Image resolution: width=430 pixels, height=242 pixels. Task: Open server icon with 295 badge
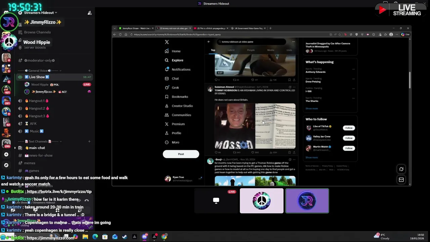point(6,143)
